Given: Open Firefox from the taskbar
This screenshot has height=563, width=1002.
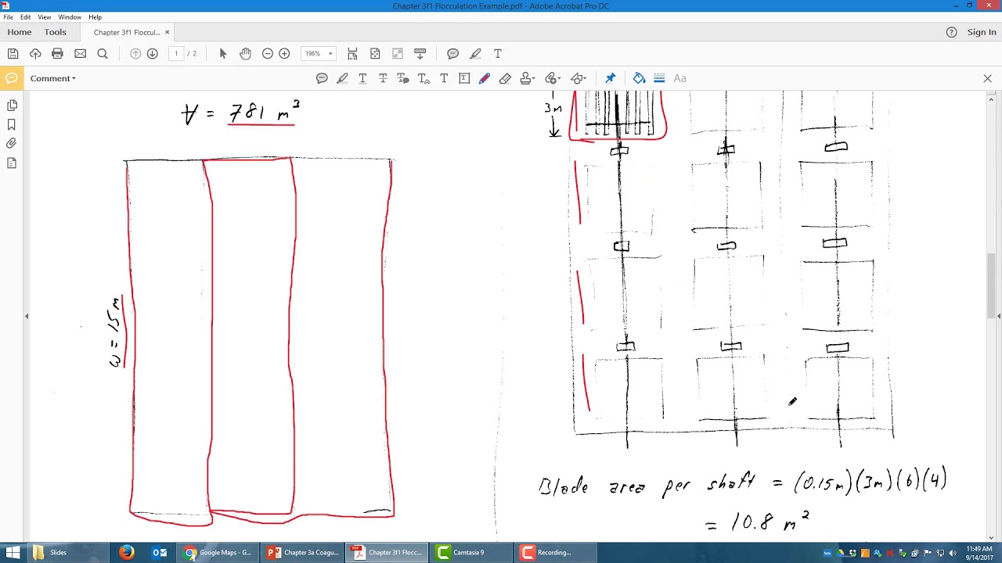Looking at the screenshot, I should point(127,552).
